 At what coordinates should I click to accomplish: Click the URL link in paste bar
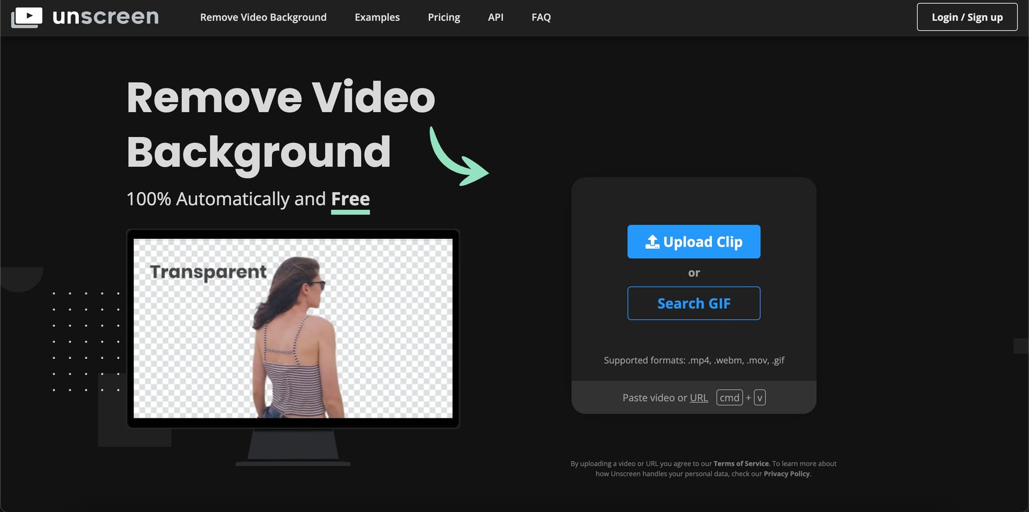pyautogui.click(x=699, y=398)
